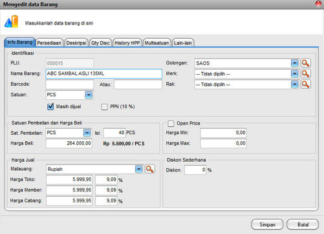Open the Deskripsi tab
Image resolution: width=324 pixels, height=234 pixels.
[76, 43]
